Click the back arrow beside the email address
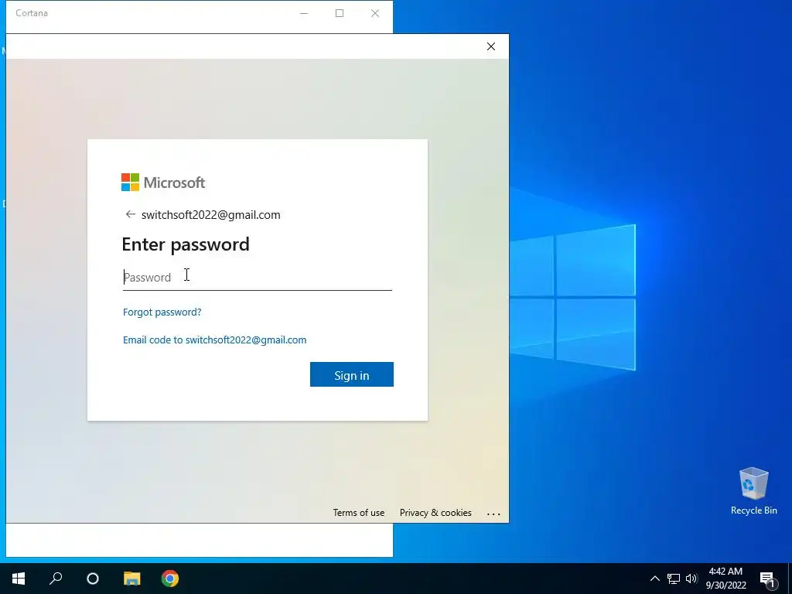792x594 pixels. pyautogui.click(x=130, y=214)
